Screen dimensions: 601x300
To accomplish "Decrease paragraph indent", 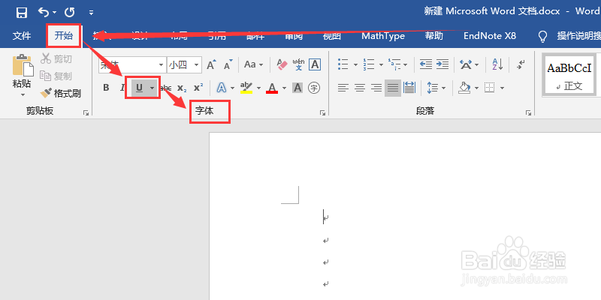I will point(426,64).
